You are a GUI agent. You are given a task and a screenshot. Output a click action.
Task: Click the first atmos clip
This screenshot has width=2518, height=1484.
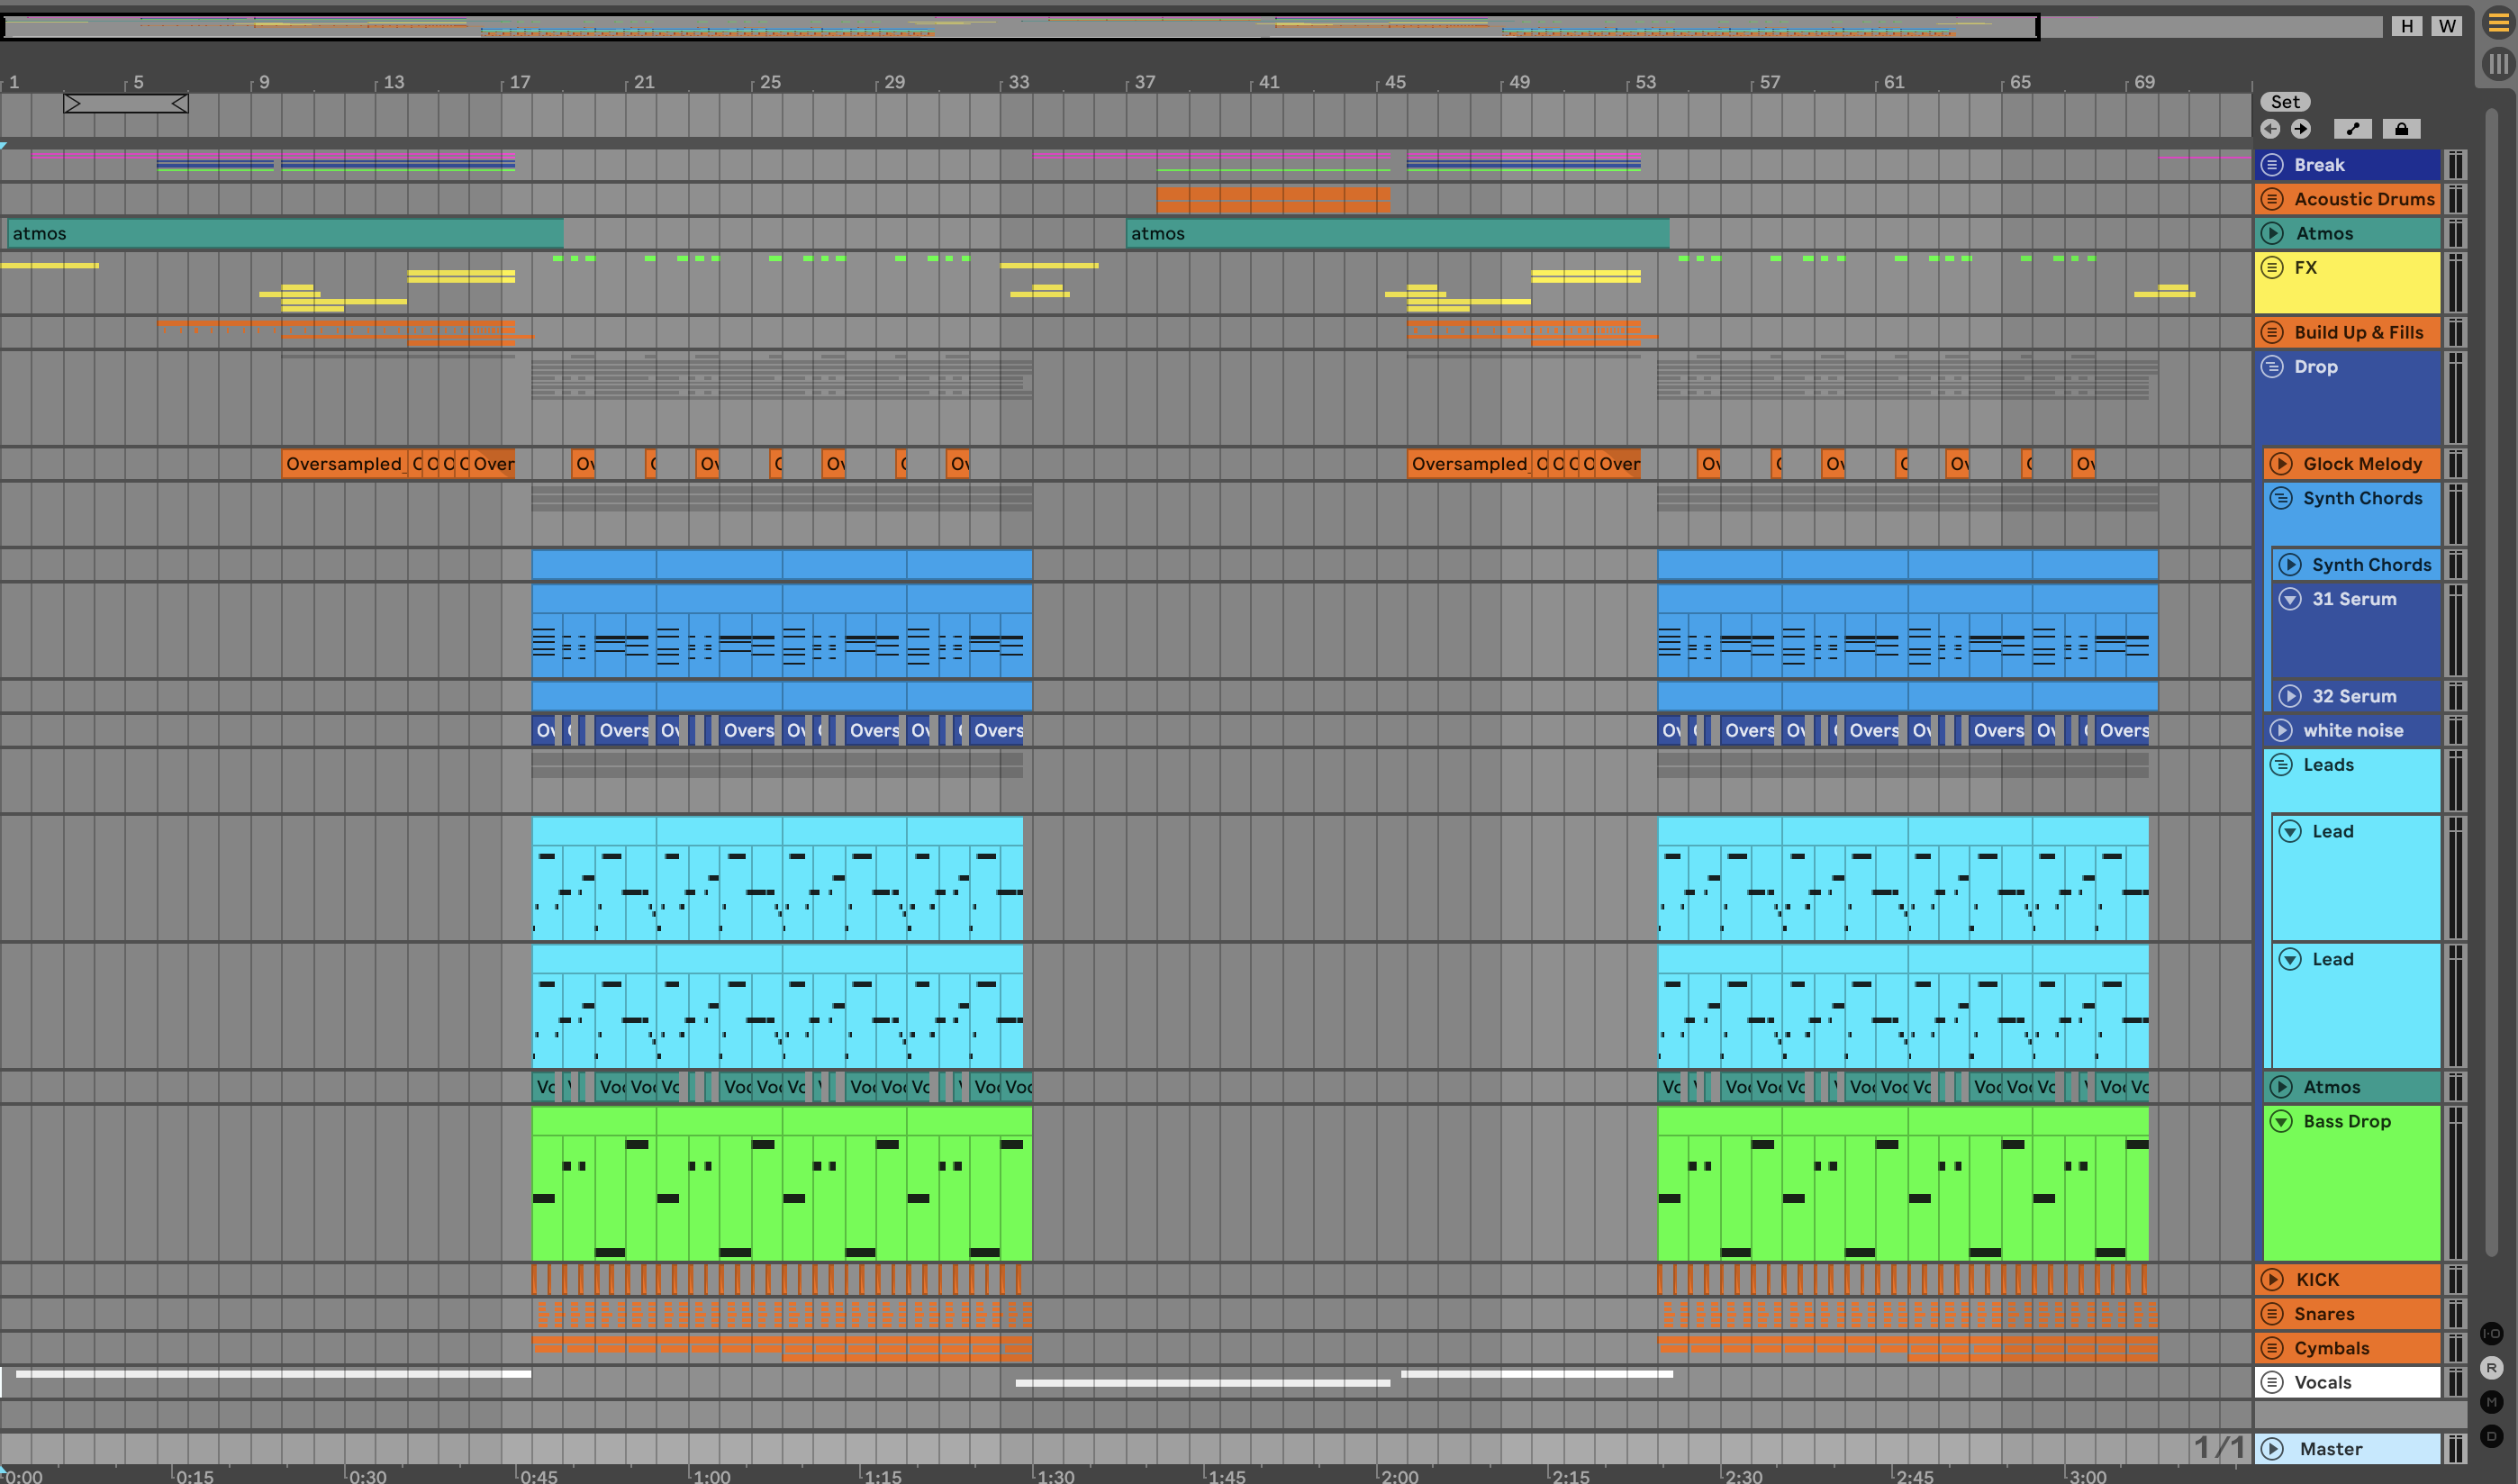point(284,233)
